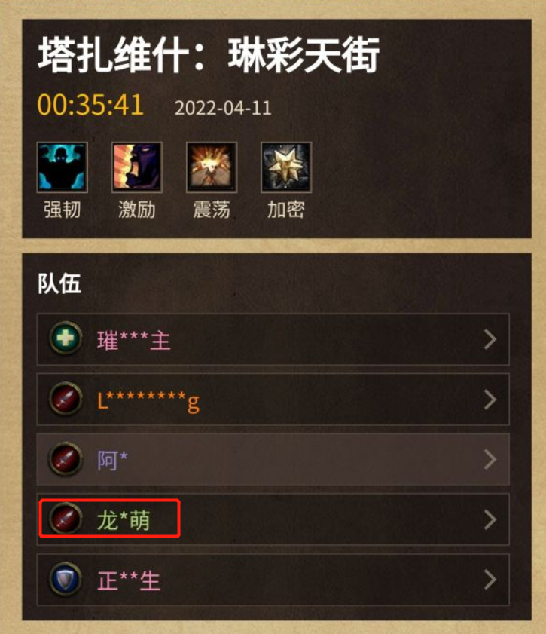This screenshot has width=546, height=634.
Task: Open player name 正**生
Action: pyautogui.click(x=129, y=580)
